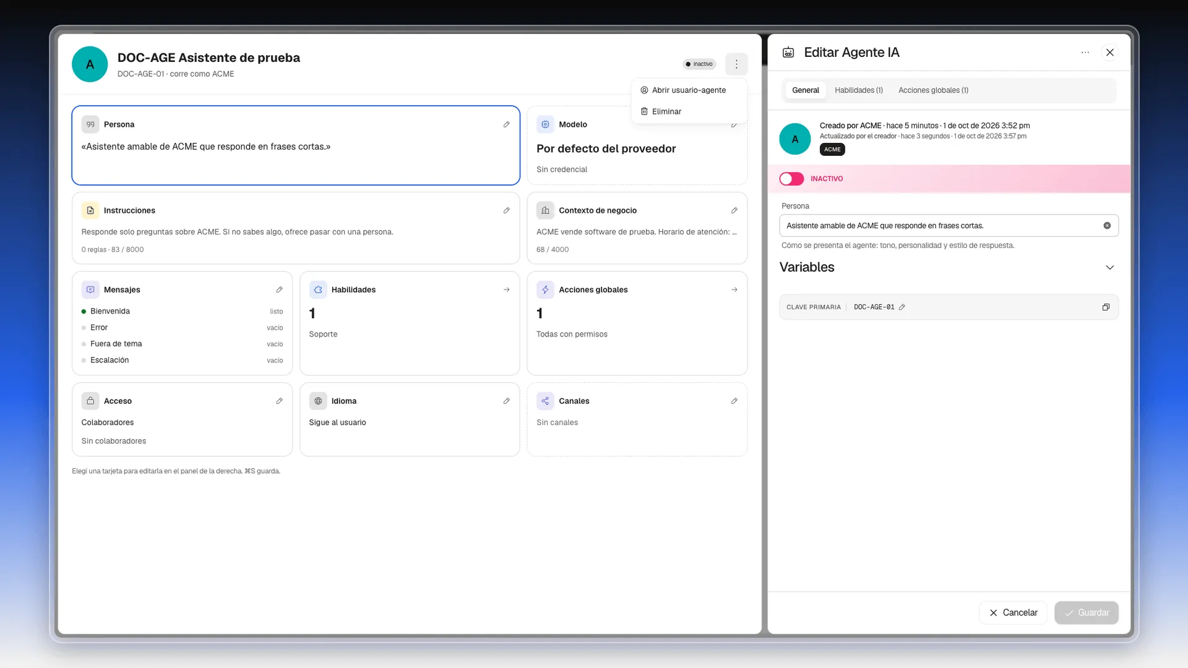Click the horizontal ellipsis in the Editar Agente IA header
The image size is (1188, 668).
(x=1085, y=53)
